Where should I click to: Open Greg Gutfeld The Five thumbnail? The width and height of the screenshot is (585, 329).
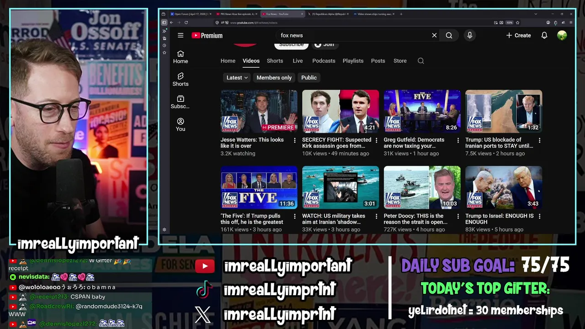point(422,111)
